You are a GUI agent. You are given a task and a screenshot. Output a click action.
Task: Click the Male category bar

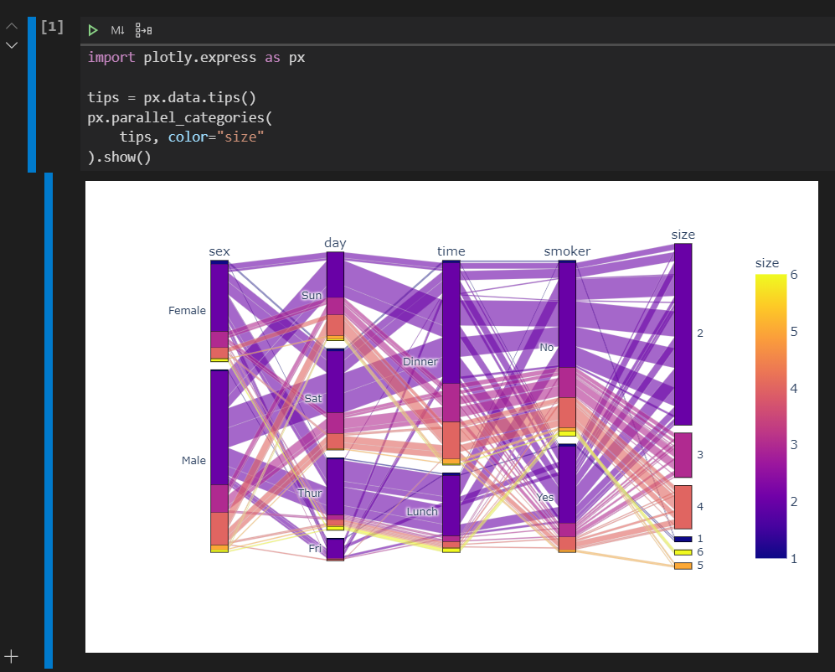pyautogui.click(x=219, y=461)
